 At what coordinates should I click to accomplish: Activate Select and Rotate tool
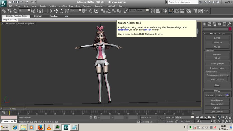click(x=61, y=11)
